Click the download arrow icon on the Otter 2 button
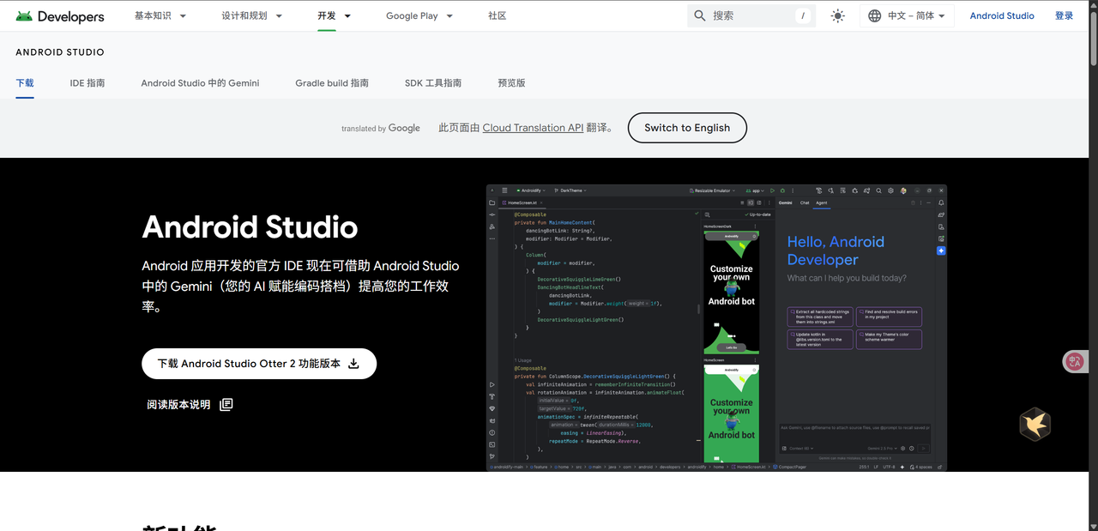Screen dimensions: 1098x531 [353, 364]
